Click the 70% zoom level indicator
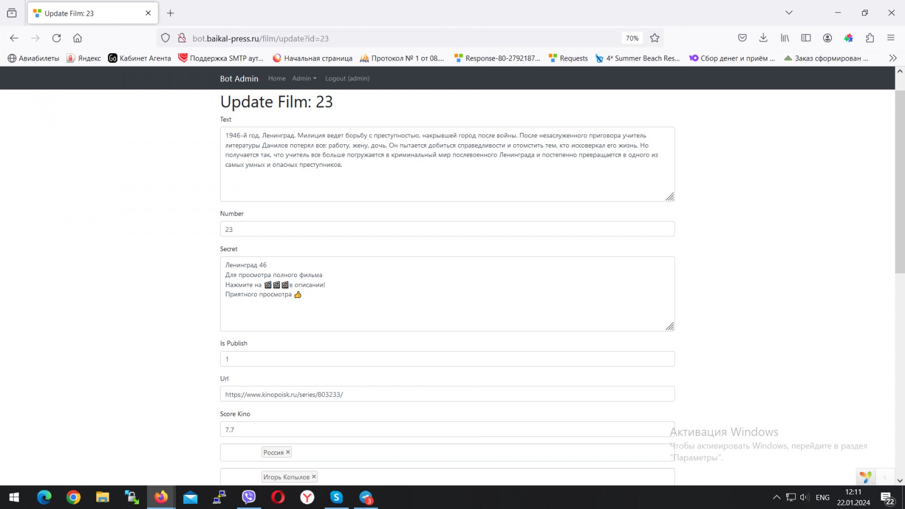Image resolution: width=905 pixels, height=509 pixels. click(632, 38)
